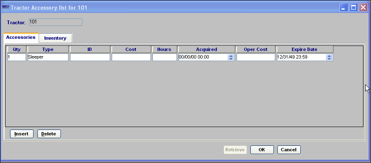
Task: Select the Accessories tab
Action: [21, 37]
